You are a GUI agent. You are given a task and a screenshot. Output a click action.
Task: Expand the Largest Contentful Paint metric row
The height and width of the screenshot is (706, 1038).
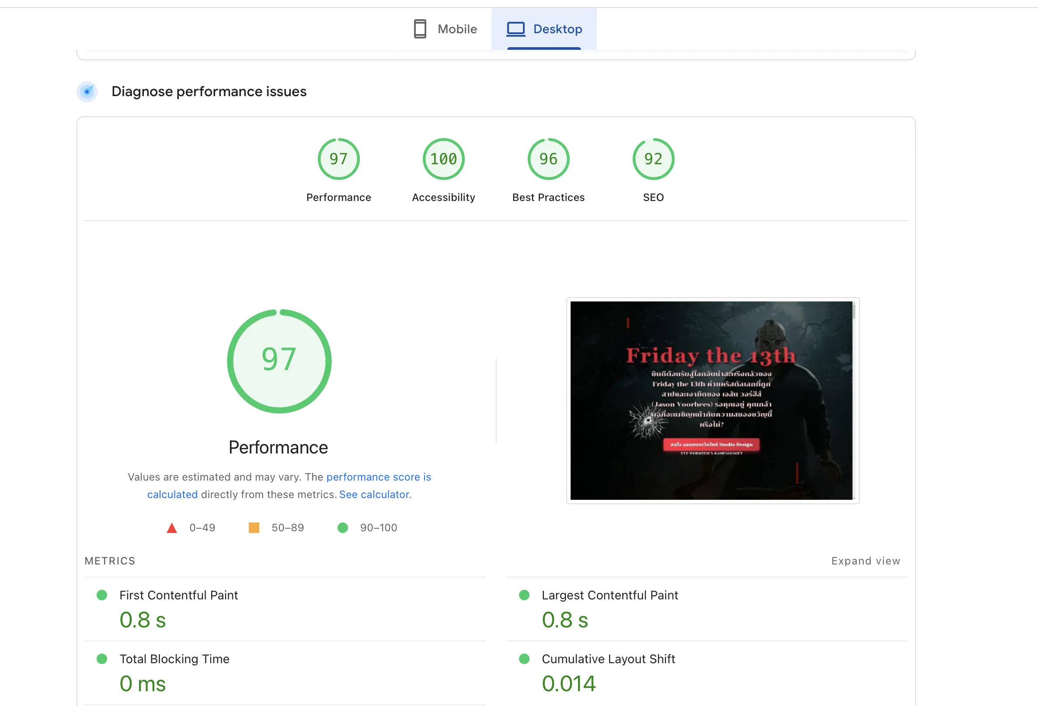click(x=610, y=595)
